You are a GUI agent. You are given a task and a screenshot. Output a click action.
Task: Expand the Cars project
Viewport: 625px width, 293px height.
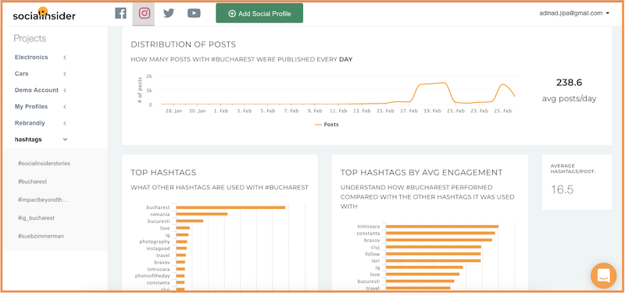coord(41,73)
